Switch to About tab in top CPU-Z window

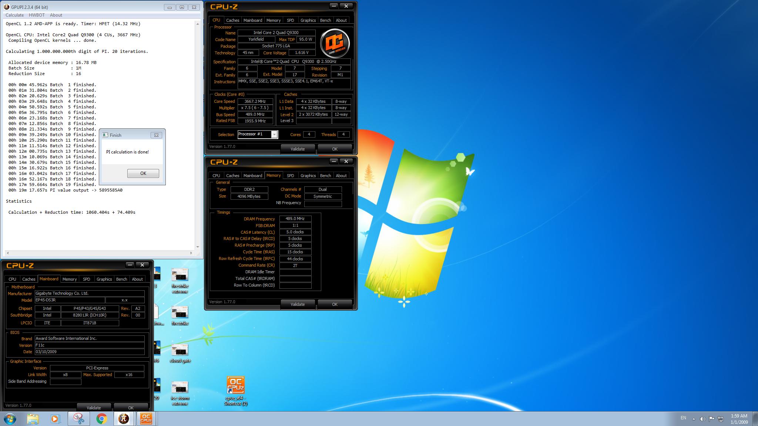point(341,20)
